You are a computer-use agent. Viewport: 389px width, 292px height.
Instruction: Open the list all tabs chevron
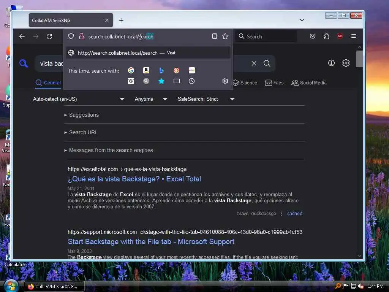[x=302, y=20]
